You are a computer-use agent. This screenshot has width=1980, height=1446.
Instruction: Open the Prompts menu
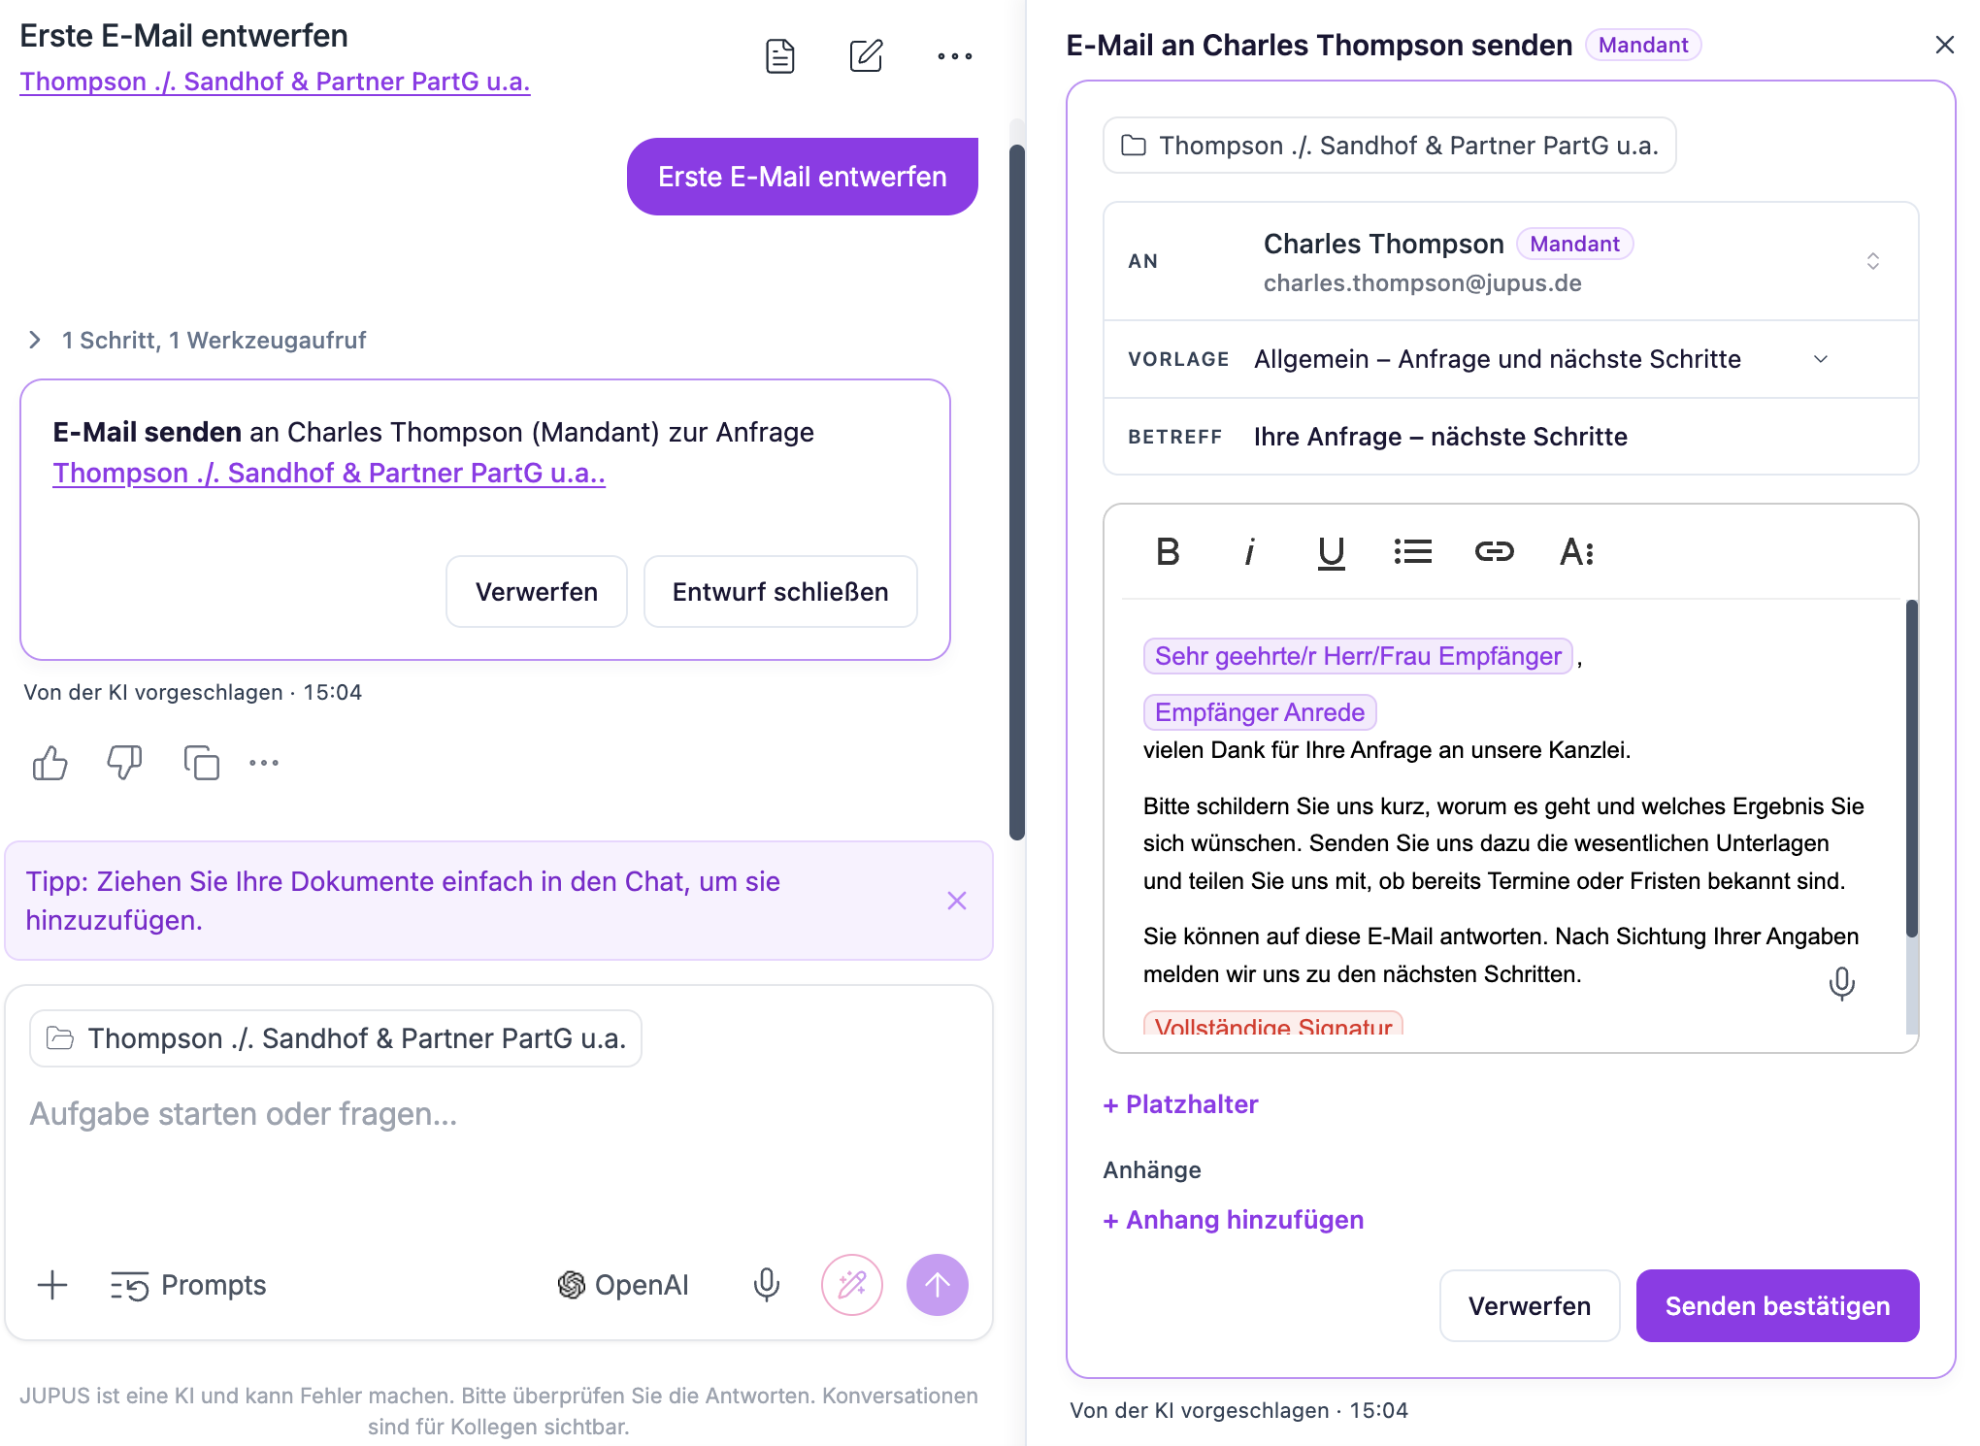188,1285
